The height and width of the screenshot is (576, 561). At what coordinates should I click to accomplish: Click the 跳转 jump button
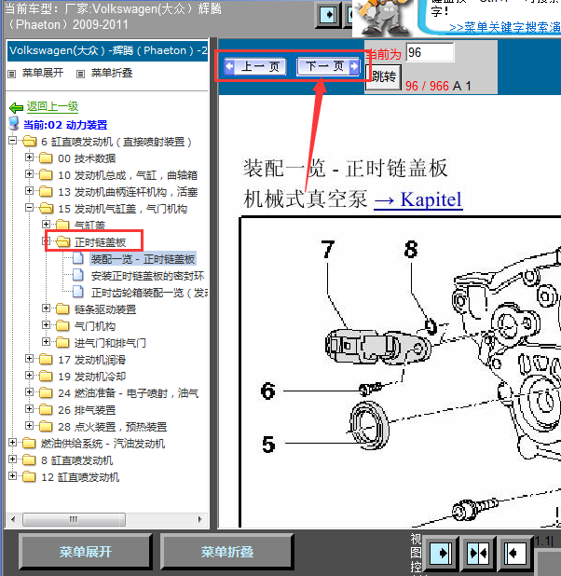[x=383, y=76]
